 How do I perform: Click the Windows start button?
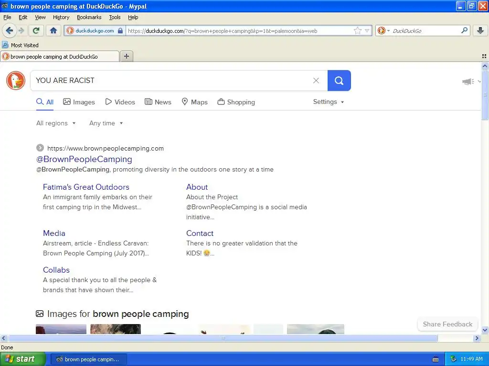point(22,359)
